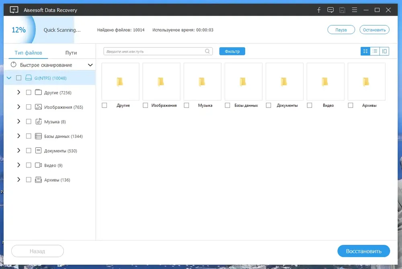
Task: Go back with the Назад button
Action: pyautogui.click(x=37, y=251)
